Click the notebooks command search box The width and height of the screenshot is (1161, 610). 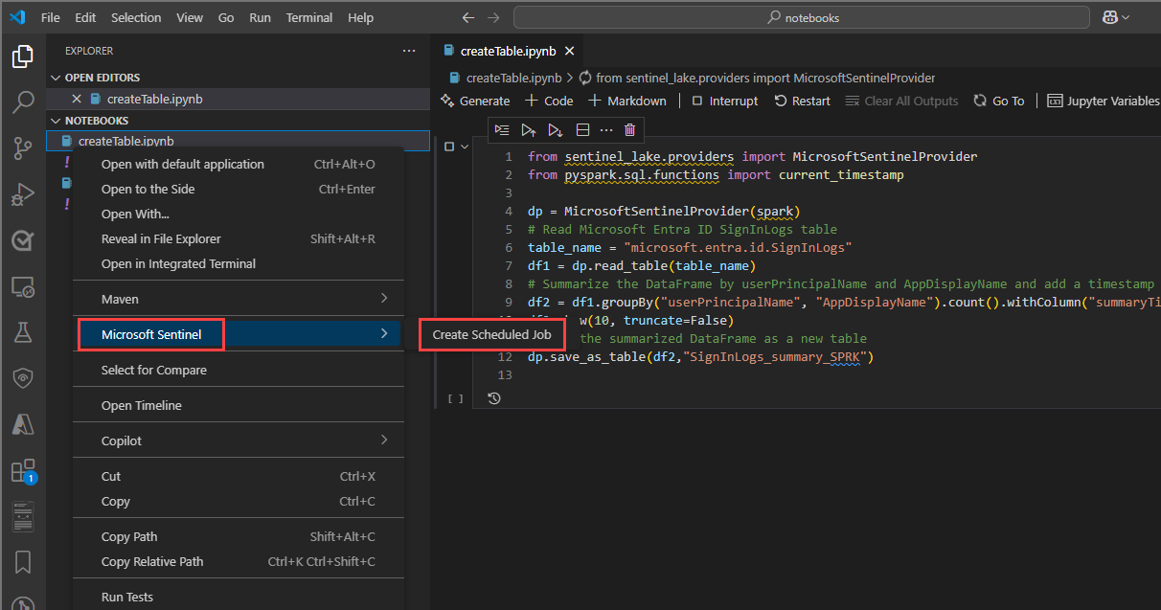802,17
